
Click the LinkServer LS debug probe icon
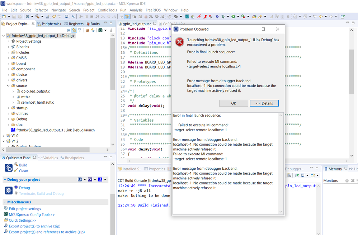tap(80, 179)
